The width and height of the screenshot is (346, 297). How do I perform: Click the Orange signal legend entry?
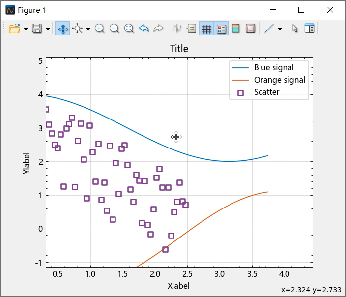tap(279, 80)
